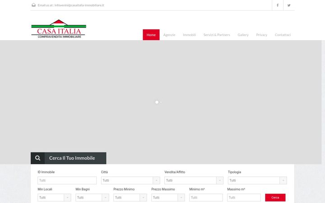Select the first slider pagination dot
The width and height of the screenshot is (325, 203).
157,102
